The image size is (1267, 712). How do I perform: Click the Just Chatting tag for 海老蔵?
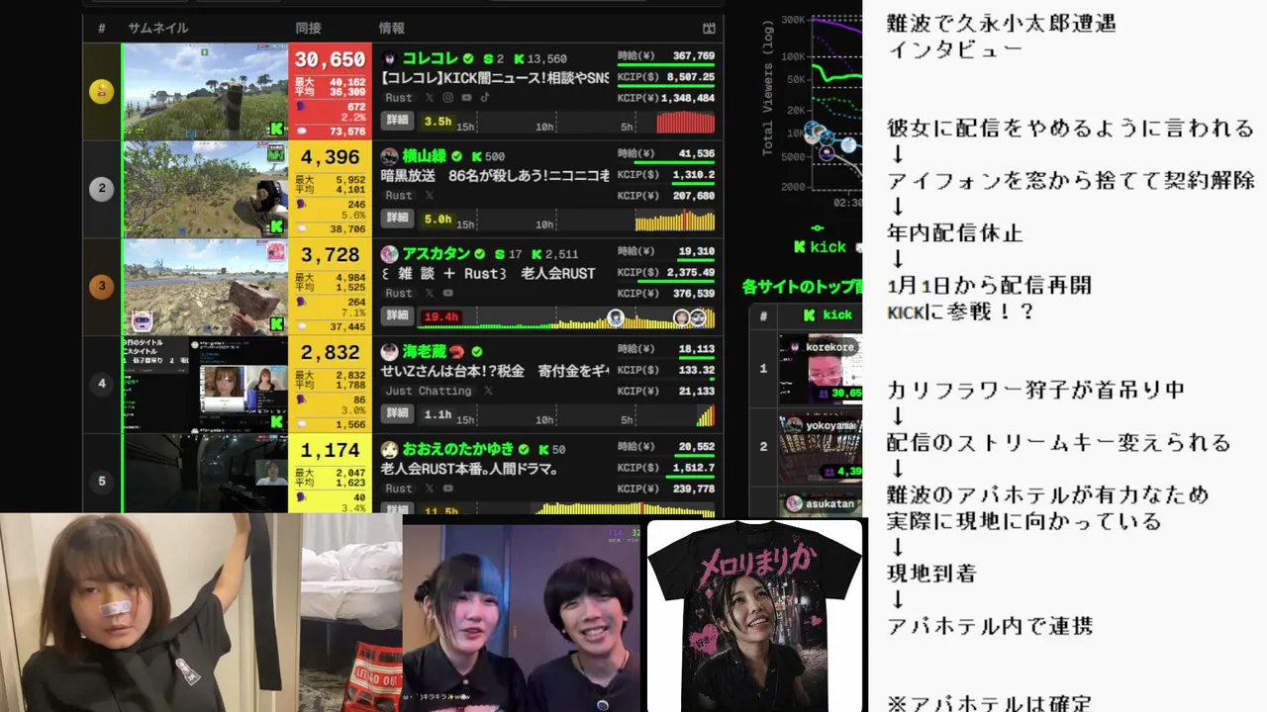429,392
